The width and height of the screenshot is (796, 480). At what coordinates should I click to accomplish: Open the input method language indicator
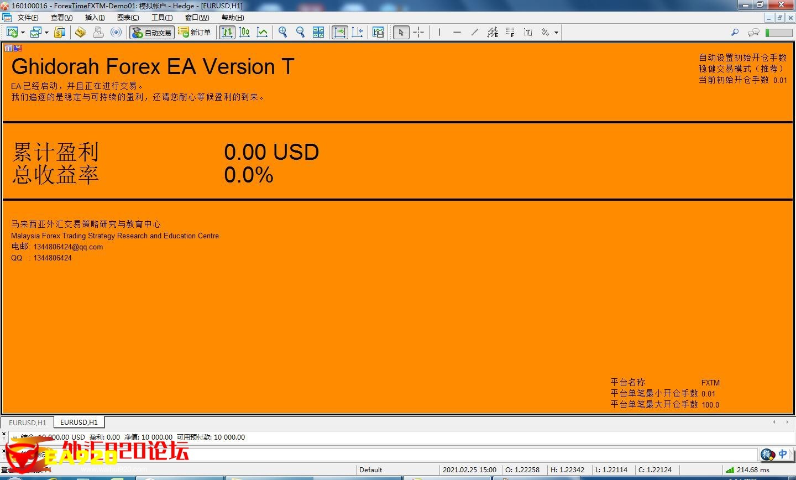[x=783, y=454]
